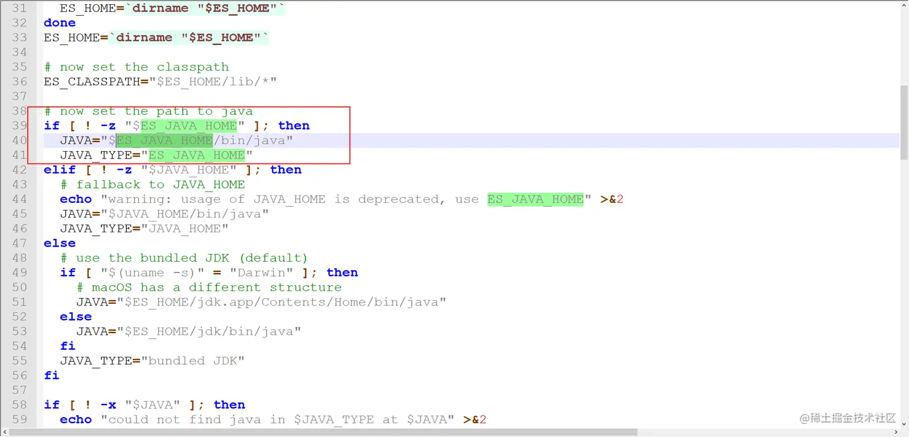The width and height of the screenshot is (909, 437).
Task: Click line number 57 in the gutter
Action: pos(20,390)
